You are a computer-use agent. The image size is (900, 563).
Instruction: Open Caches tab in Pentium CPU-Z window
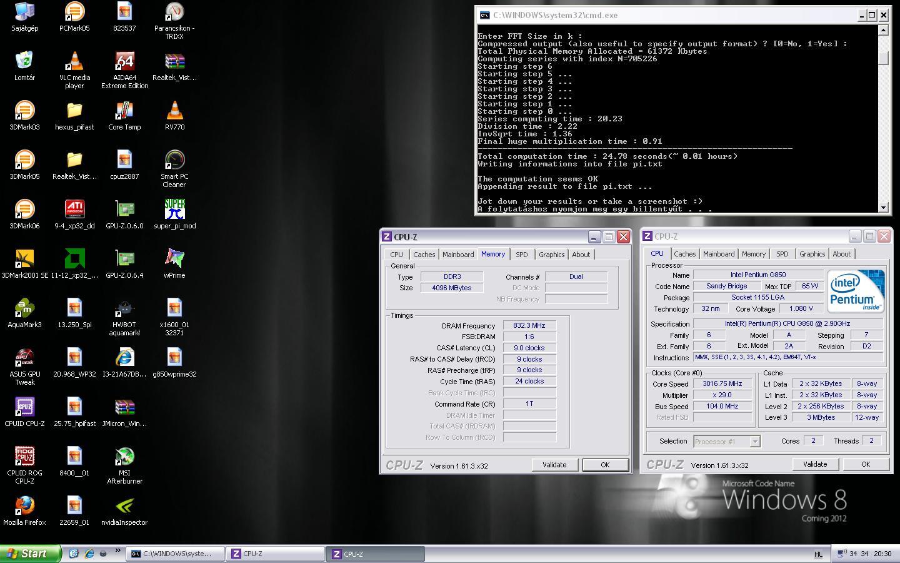pos(684,254)
